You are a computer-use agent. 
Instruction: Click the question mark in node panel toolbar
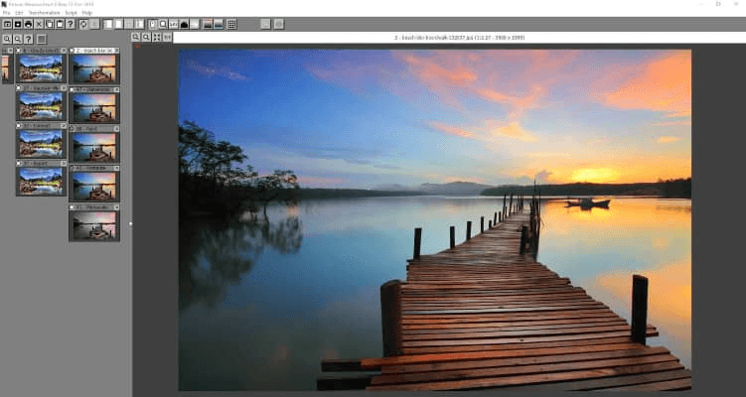pyautogui.click(x=29, y=39)
